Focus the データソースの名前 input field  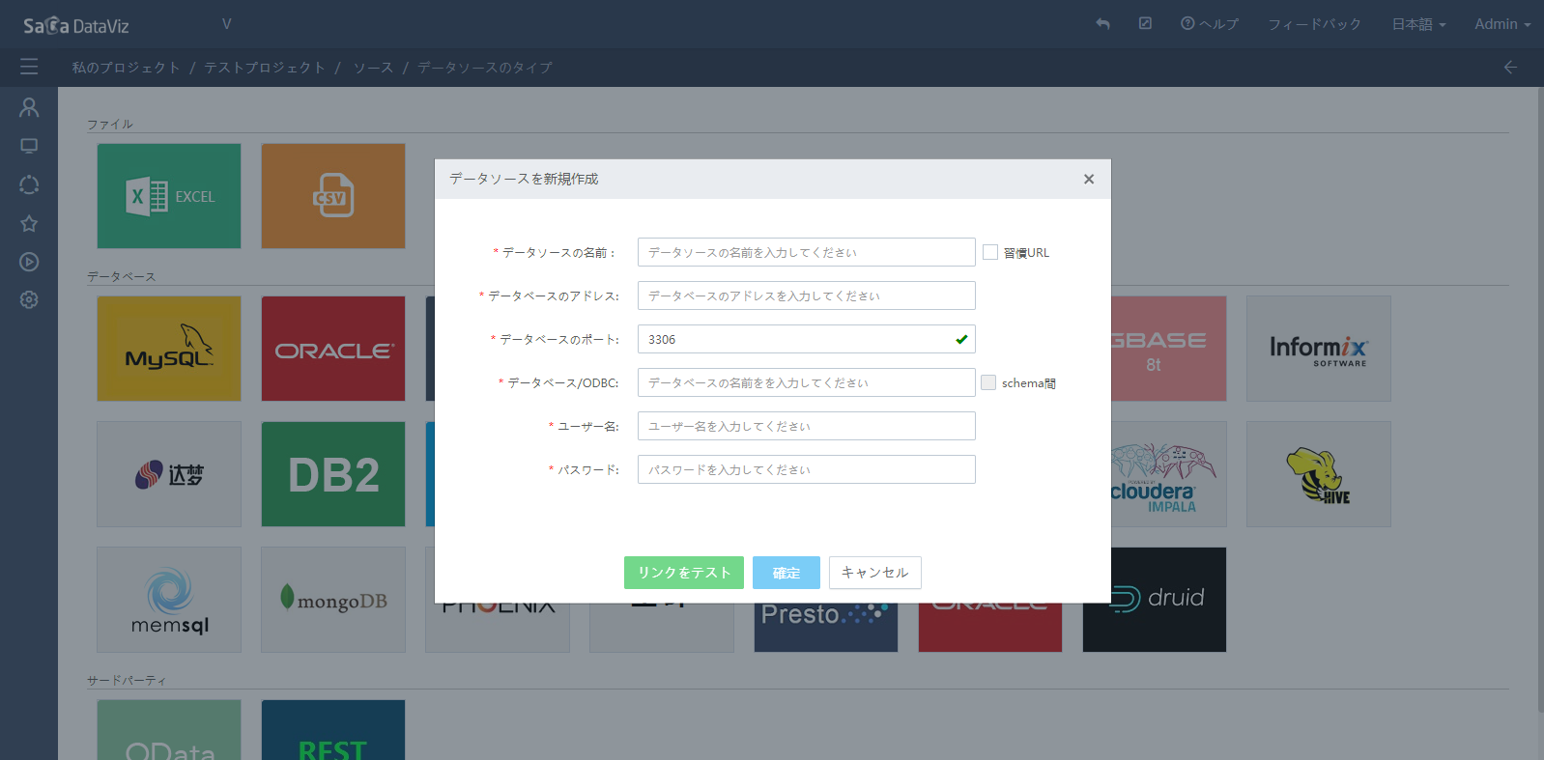point(807,252)
